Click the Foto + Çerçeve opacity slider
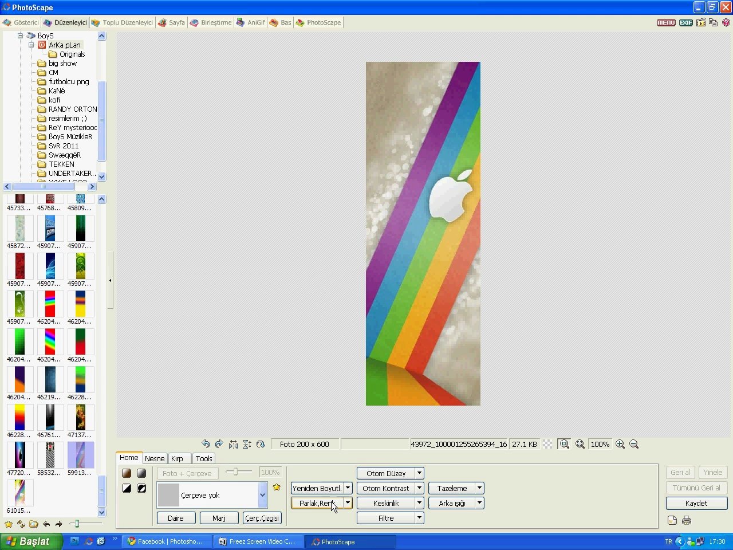 click(x=239, y=472)
